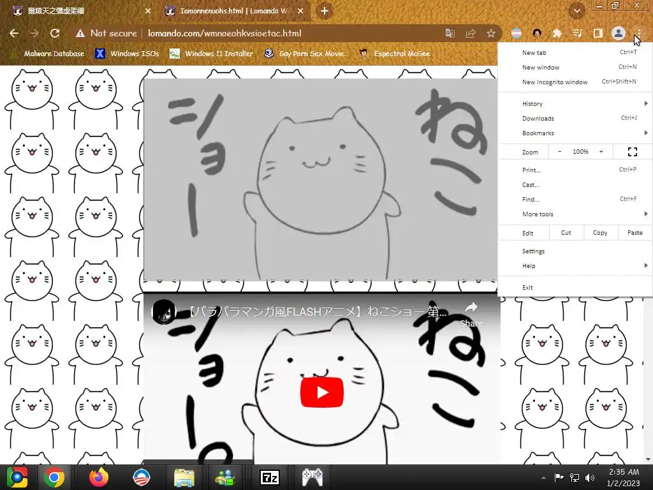
Task: Open the tab search dropdown arrow
Action: pyautogui.click(x=577, y=11)
